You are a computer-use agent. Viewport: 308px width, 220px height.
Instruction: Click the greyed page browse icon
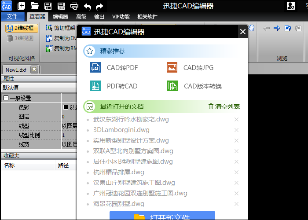[x=298, y=28]
